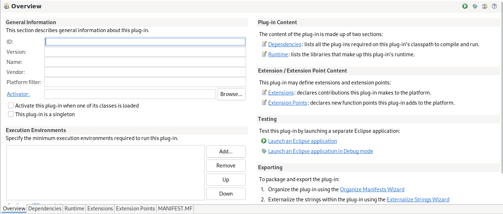Click the export plug-ins icon in the header
The height and width of the screenshot is (214, 503).
coord(485,6)
